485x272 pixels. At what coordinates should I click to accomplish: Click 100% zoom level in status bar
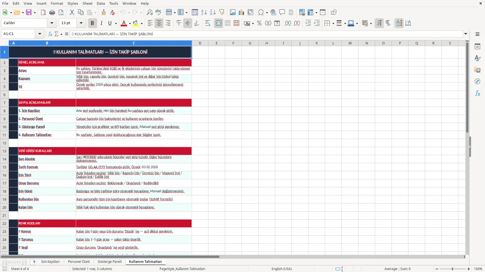click(x=478, y=269)
